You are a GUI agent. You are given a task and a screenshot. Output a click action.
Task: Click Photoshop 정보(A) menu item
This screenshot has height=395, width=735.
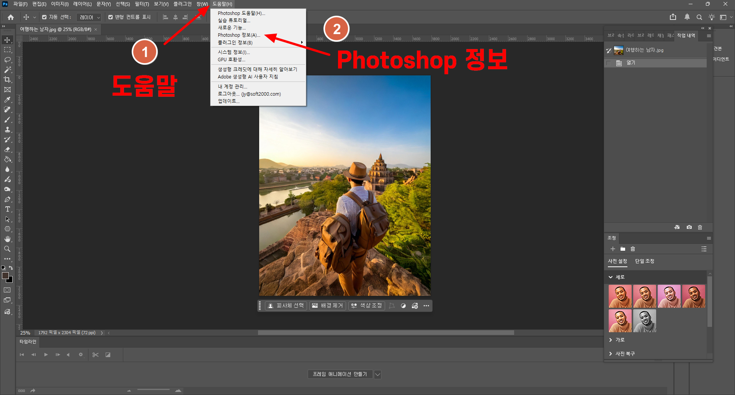coord(239,35)
